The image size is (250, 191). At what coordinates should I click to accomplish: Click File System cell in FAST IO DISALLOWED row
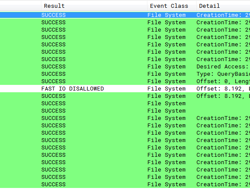[167, 89]
